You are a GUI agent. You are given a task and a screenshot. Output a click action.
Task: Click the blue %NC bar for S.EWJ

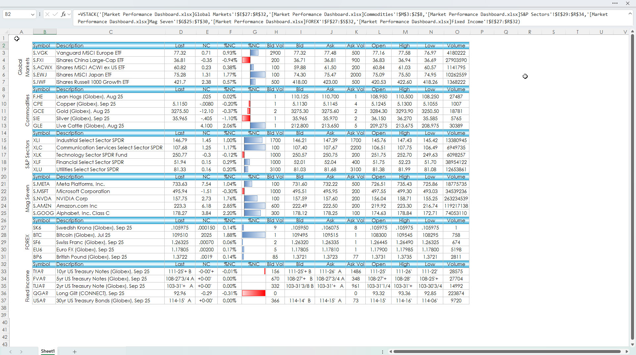click(x=258, y=75)
